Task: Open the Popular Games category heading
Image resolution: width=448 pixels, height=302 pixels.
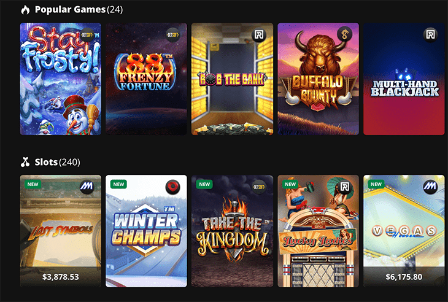Action: point(71,9)
